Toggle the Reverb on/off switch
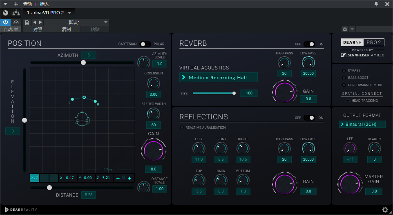The width and height of the screenshot is (393, 215). pyautogui.click(x=309, y=44)
